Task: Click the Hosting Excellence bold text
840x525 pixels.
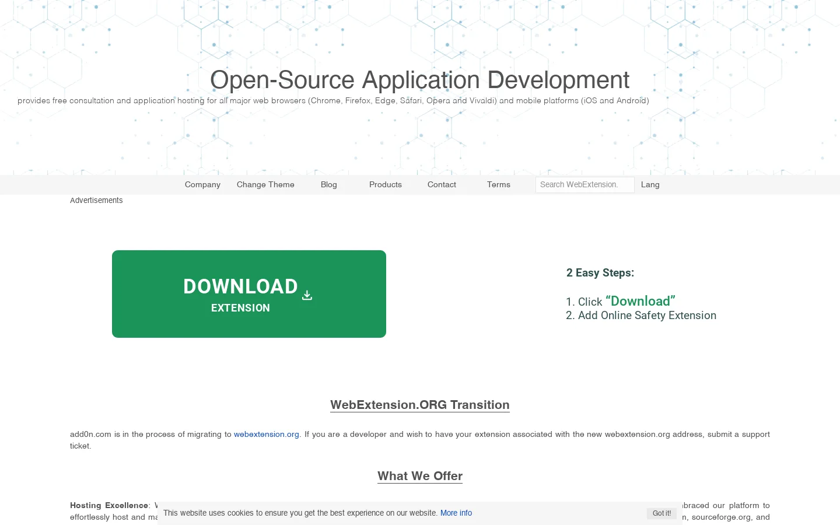Action: [109, 505]
